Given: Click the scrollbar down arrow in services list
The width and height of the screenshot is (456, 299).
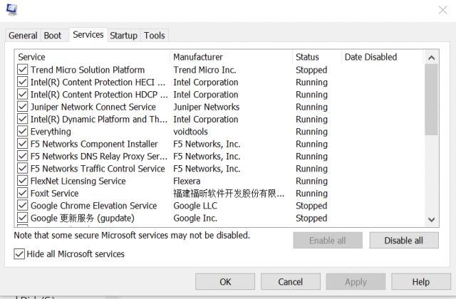Looking at the screenshot, I should (x=431, y=220).
